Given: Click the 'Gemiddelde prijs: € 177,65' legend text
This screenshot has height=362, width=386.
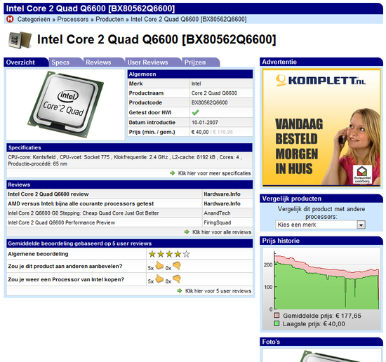Looking at the screenshot, I should (x=322, y=316).
